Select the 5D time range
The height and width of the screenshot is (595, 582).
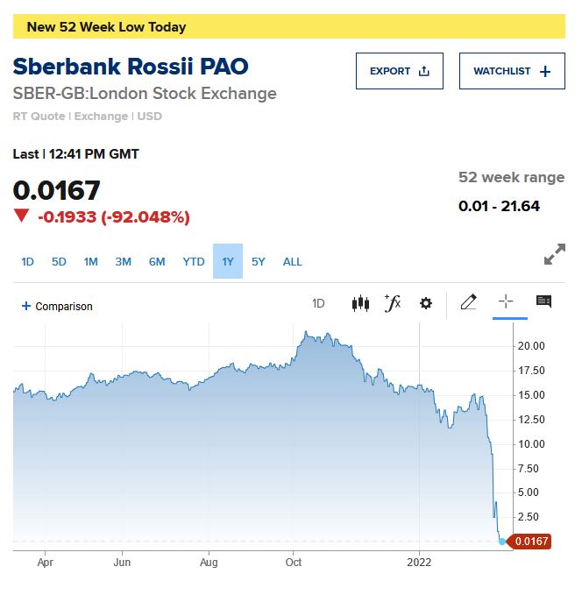click(59, 261)
